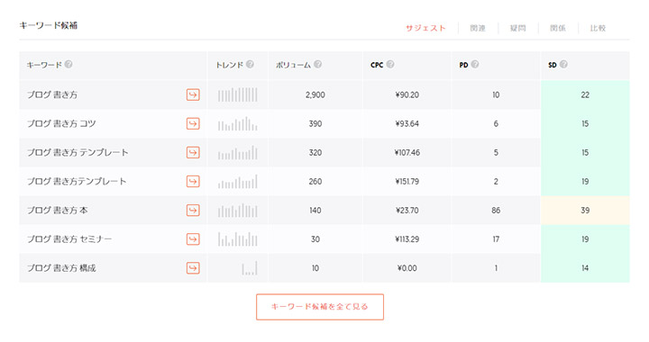Click keyword text ブログ 書き方 本
The height and width of the screenshot is (342, 649).
pos(58,211)
